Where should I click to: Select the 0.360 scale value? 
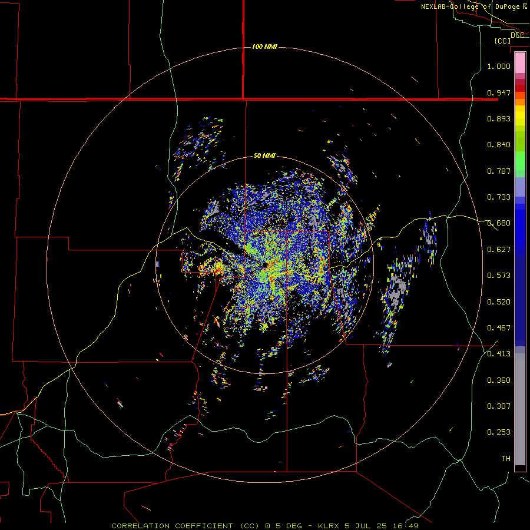point(499,380)
